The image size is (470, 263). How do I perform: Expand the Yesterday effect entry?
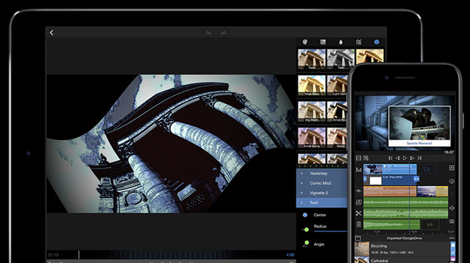point(302,173)
